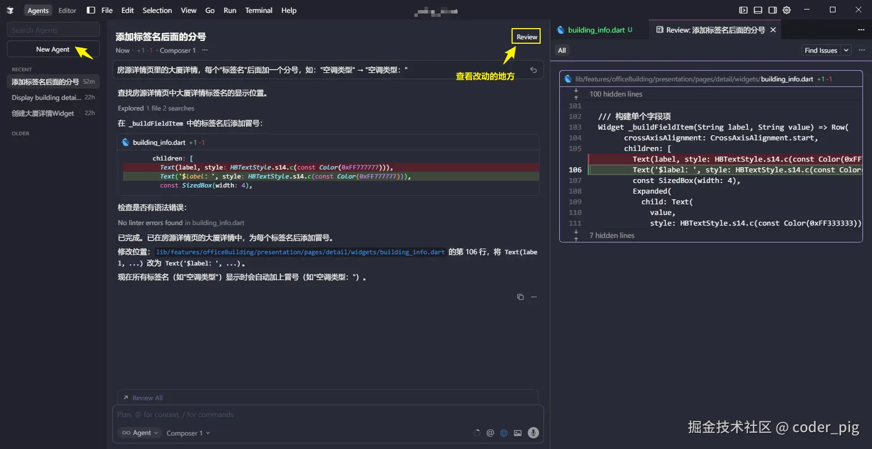Toggle the right sidebar layout icon
The image size is (872, 449).
click(773, 10)
